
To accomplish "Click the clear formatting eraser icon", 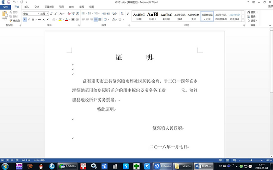I will pyautogui.click(x=69, y=14).
